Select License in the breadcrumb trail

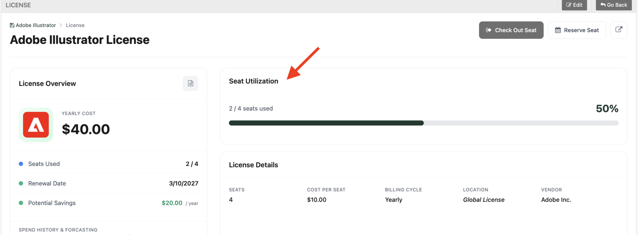pyautogui.click(x=75, y=25)
